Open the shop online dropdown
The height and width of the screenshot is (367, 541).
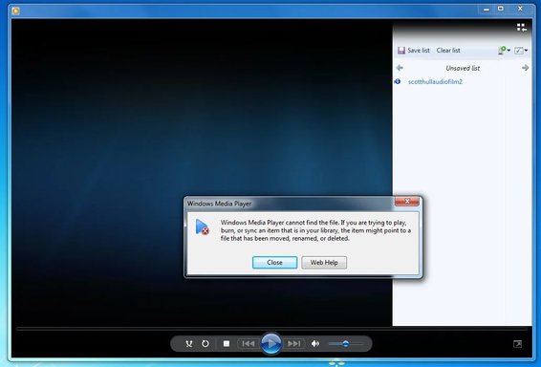[x=504, y=51]
